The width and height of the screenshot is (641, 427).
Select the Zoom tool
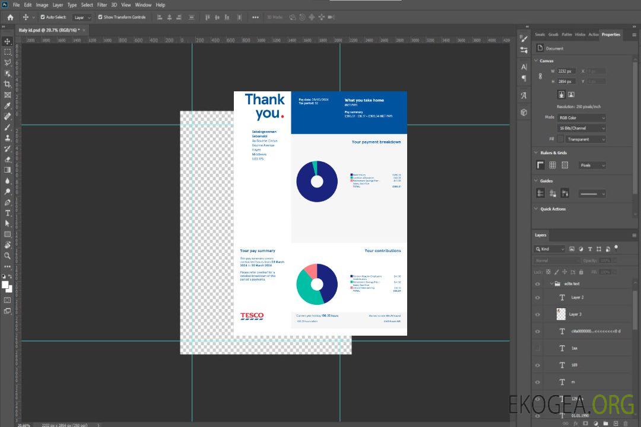7,256
